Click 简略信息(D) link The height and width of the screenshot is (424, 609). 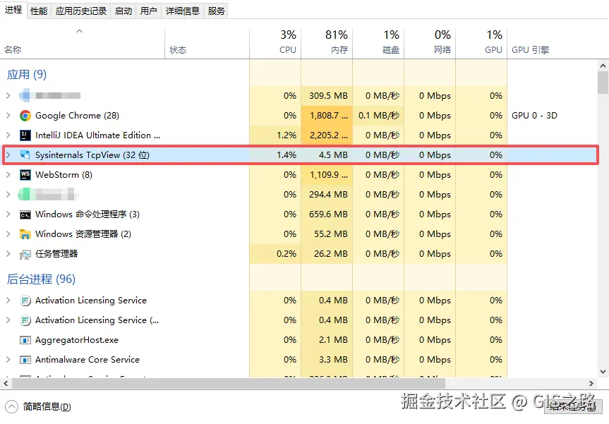point(47,407)
